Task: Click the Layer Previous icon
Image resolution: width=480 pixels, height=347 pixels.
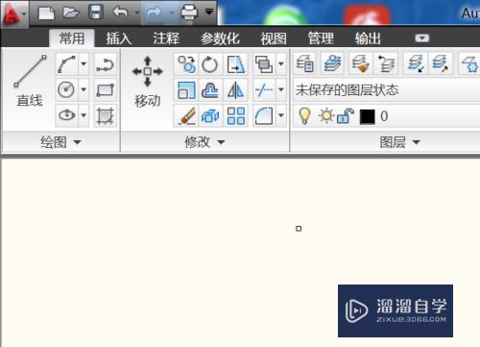Action: pos(386,64)
